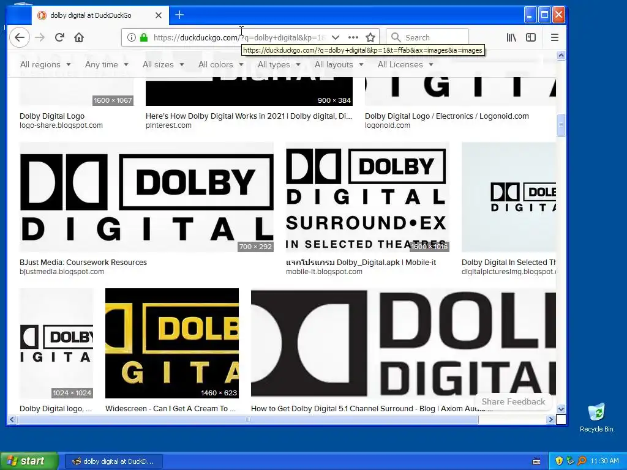Click horizontal scrollbar right arrow
627x470 pixels.
coord(550,419)
